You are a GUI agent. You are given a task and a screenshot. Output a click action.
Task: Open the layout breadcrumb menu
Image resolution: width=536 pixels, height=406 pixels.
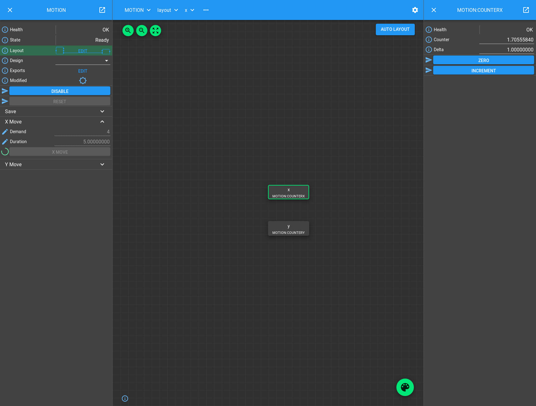167,10
